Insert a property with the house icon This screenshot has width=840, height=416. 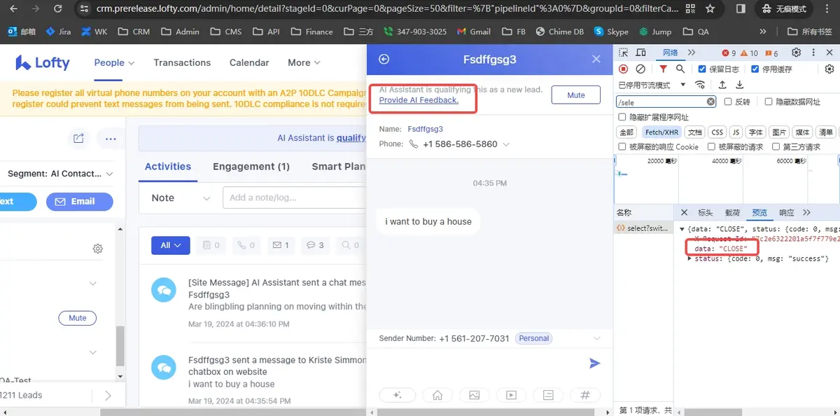(437, 395)
